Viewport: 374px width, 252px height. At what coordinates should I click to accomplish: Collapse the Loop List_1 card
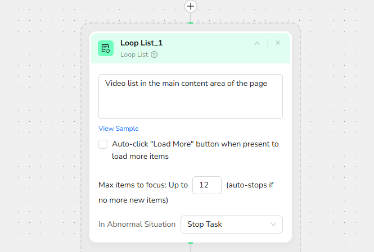point(257,43)
